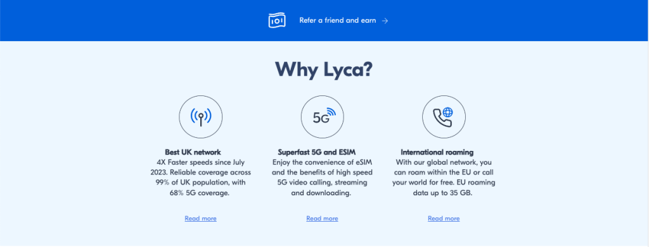Click the right arrow after Refer a friend
The height and width of the screenshot is (247, 649).
click(385, 21)
